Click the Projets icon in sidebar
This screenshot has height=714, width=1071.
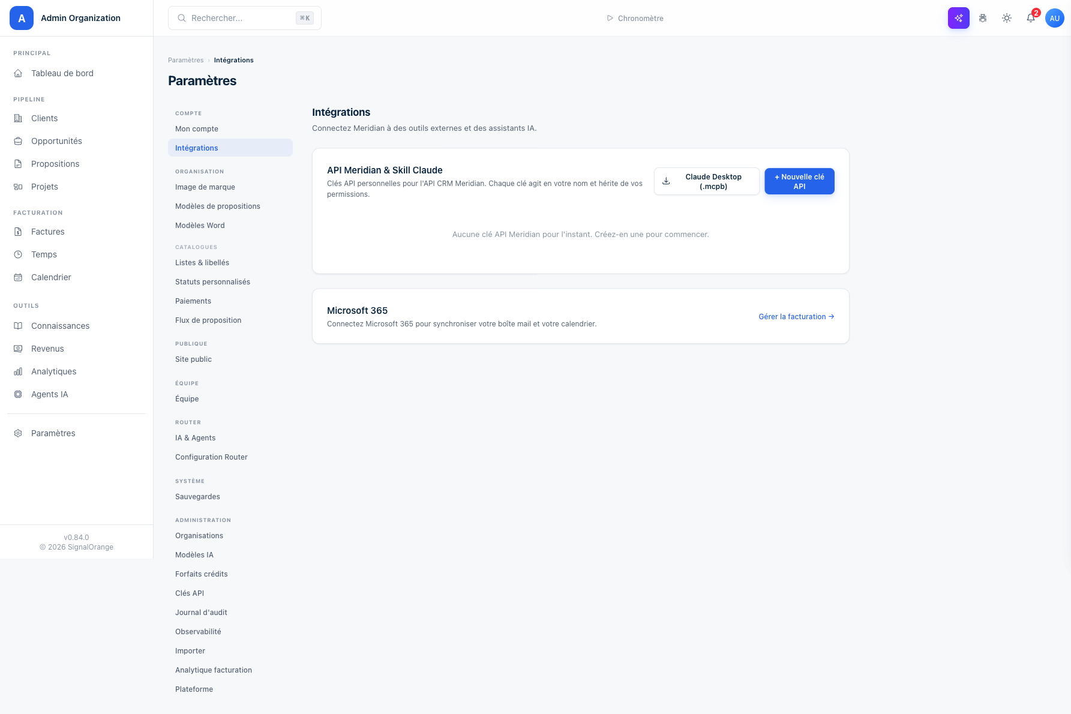(18, 187)
